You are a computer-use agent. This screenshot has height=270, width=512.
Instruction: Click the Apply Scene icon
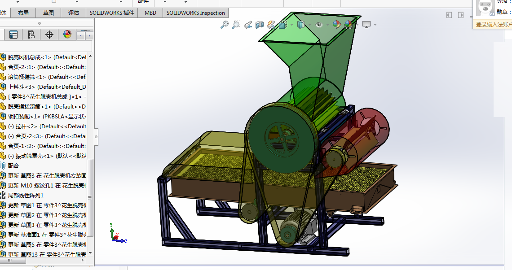point(349,25)
